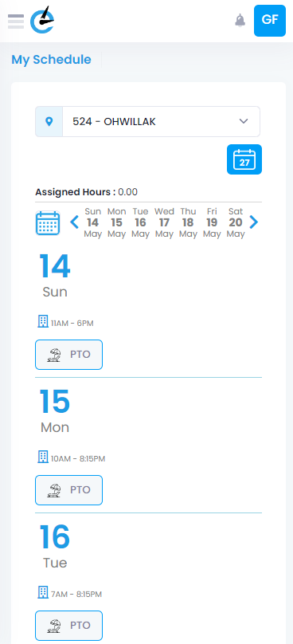Select Fri 19 May in week strip
Screen dimensions: 293x644
(212, 222)
